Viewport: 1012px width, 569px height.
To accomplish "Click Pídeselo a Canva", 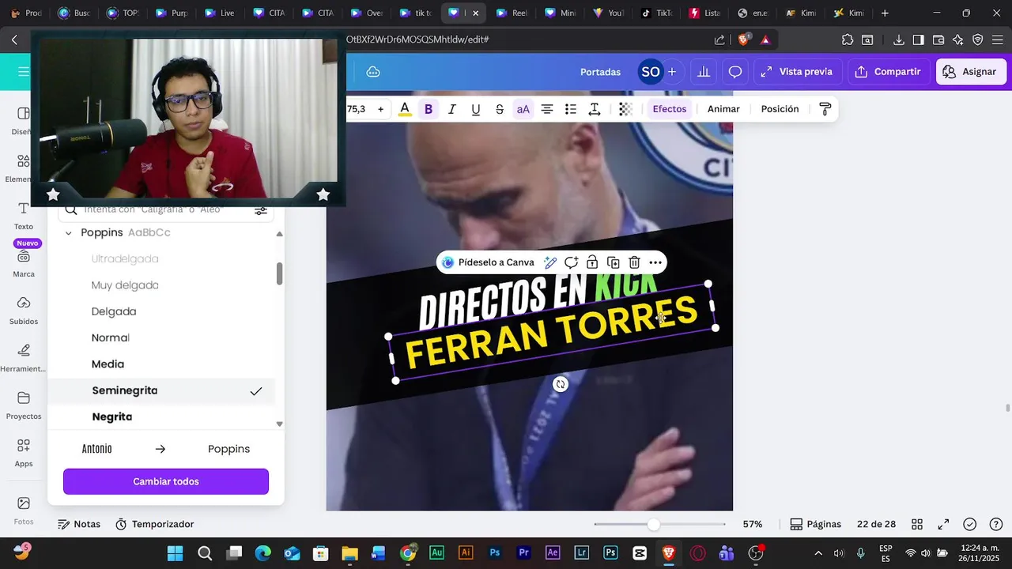I will (488, 262).
